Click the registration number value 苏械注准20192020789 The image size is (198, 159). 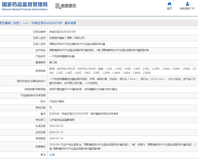pos(62,32)
